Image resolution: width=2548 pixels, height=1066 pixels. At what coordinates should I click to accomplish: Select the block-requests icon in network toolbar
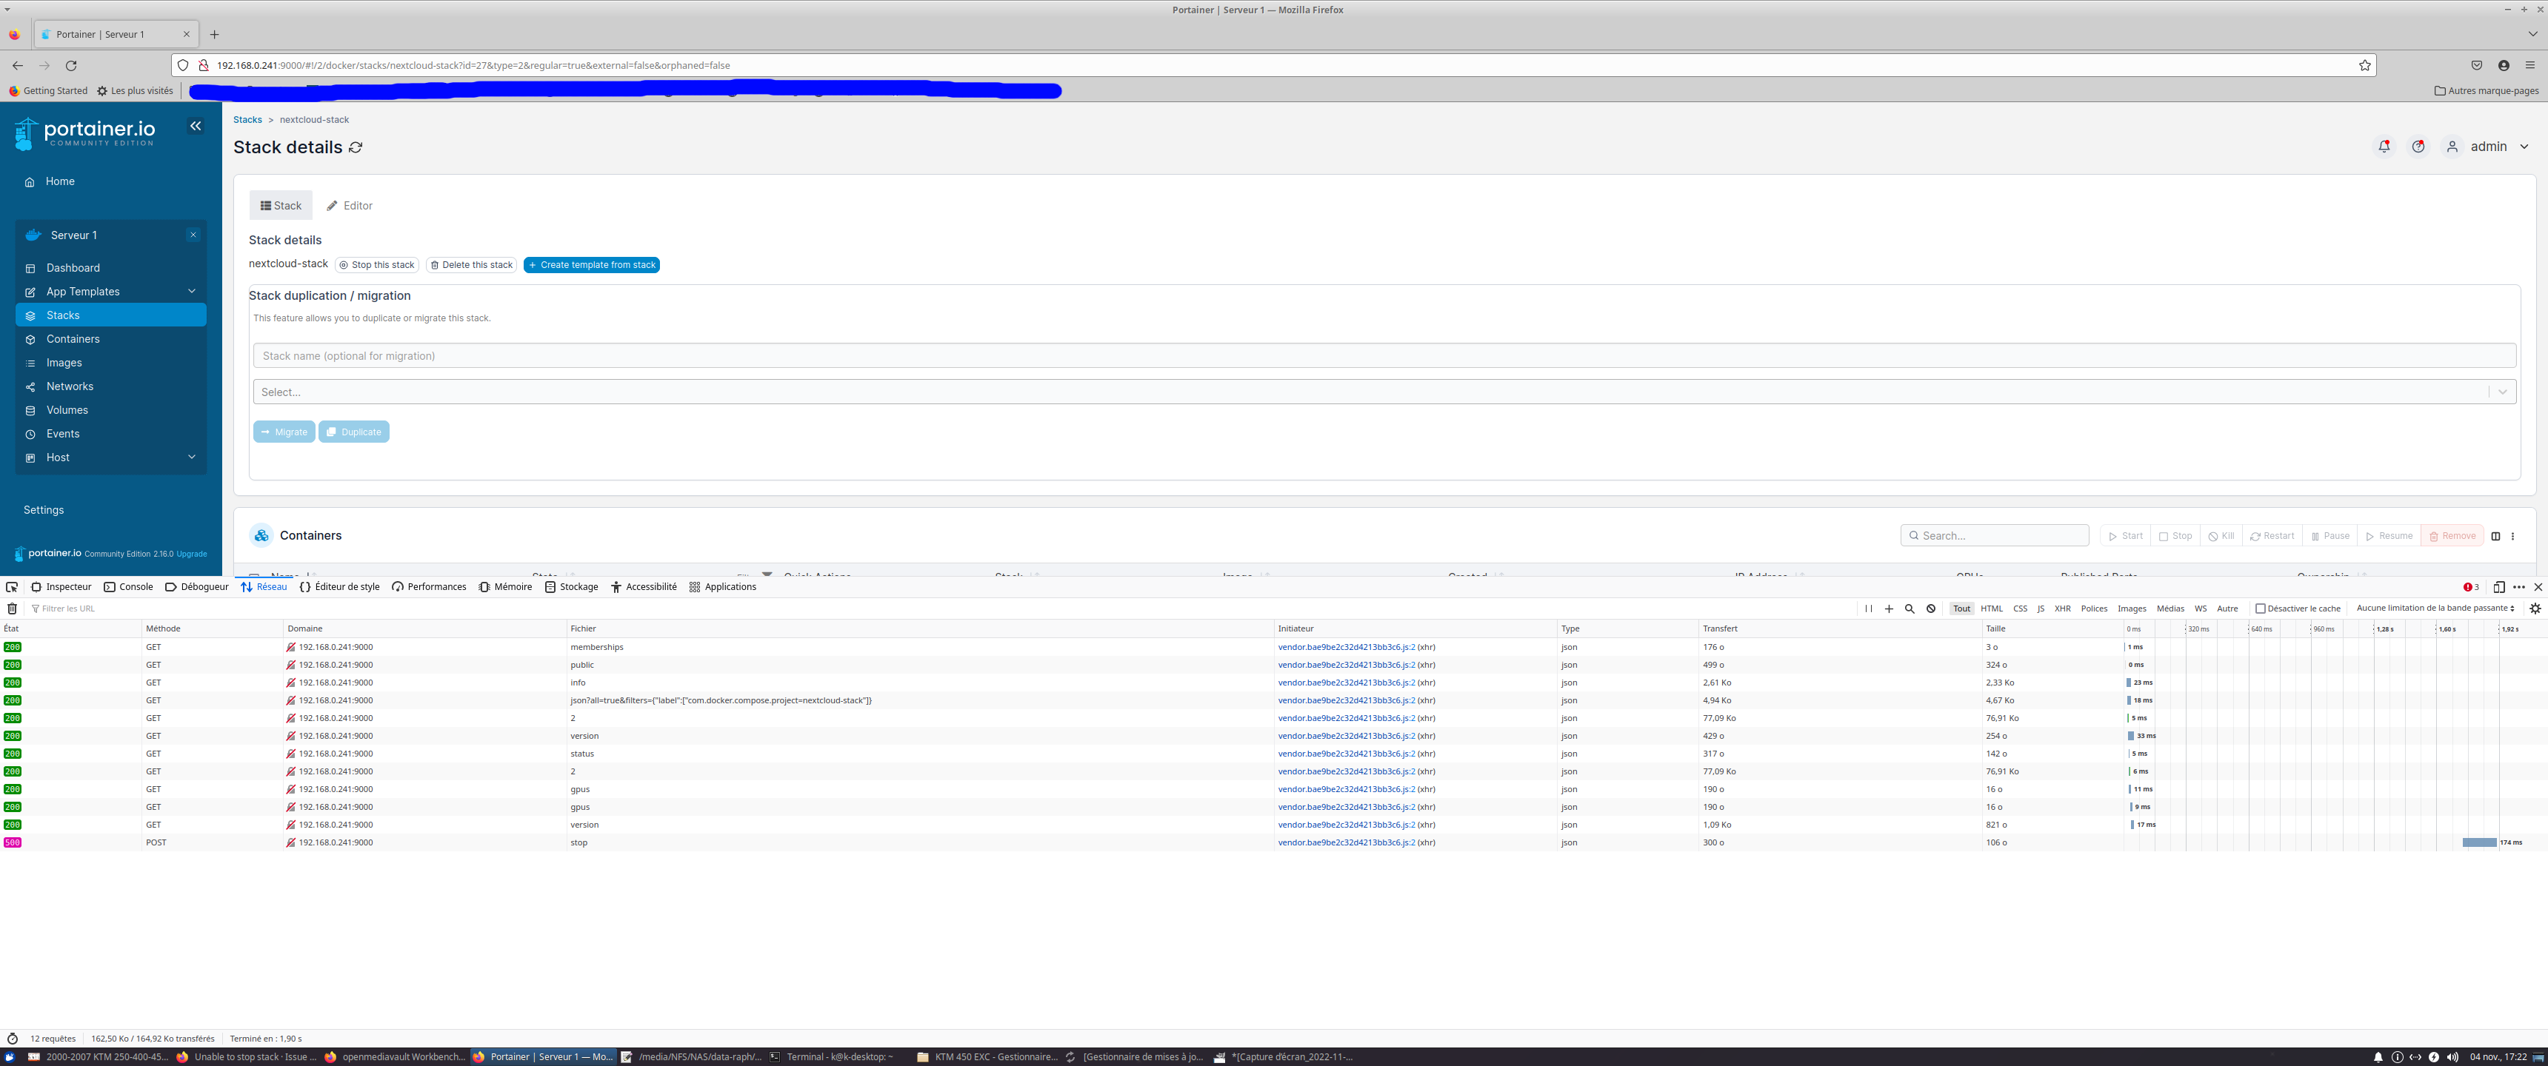(1930, 609)
